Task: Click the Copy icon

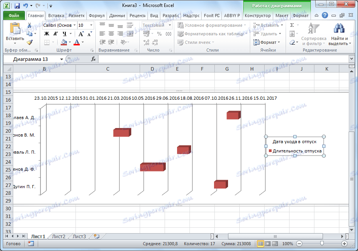Action: (x=30, y=34)
